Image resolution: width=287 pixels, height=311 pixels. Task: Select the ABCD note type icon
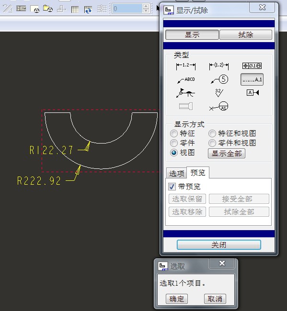tap(186, 80)
